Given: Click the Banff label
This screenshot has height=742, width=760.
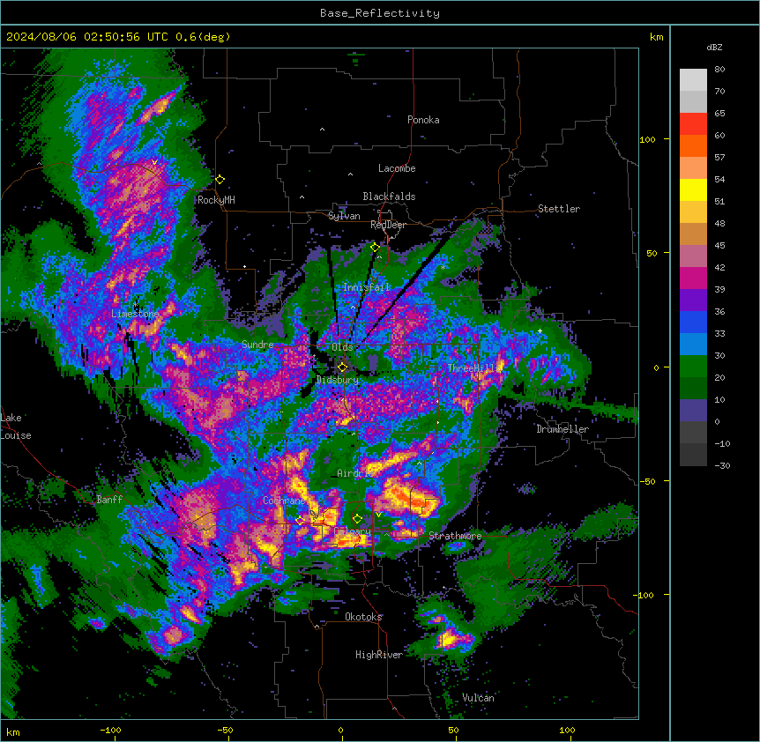Looking at the screenshot, I should pos(109,500).
